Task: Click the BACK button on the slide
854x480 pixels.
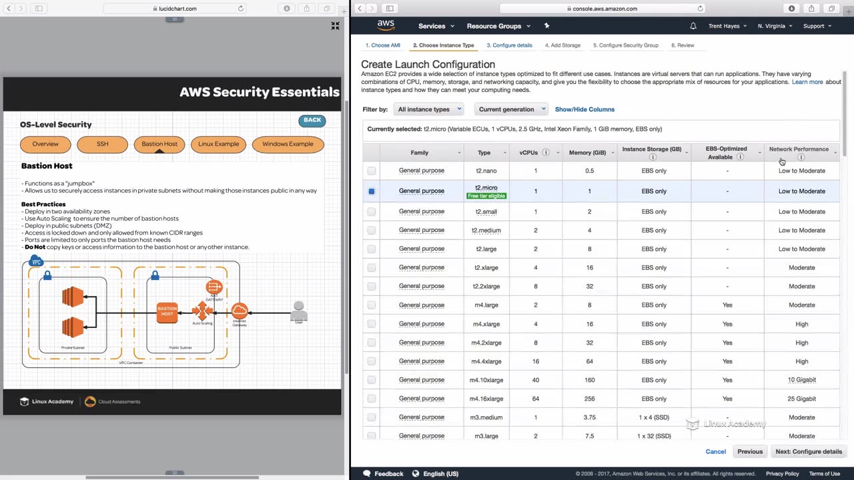Action: point(312,121)
